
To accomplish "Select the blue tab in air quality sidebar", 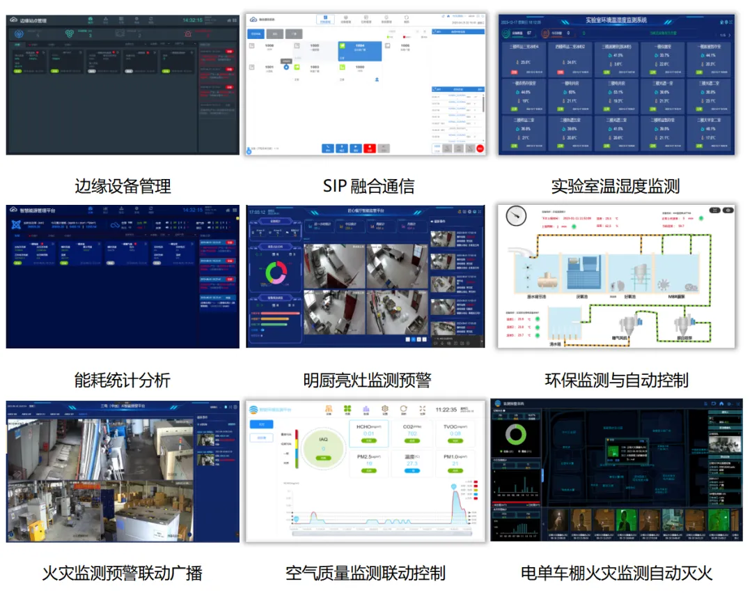I will [261, 424].
